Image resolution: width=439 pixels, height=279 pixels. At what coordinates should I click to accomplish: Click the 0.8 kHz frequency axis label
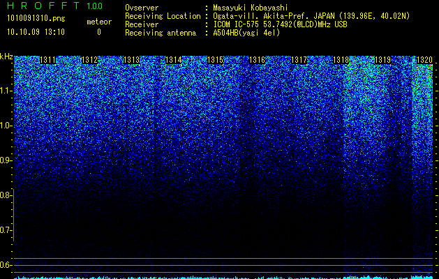(6, 195)
